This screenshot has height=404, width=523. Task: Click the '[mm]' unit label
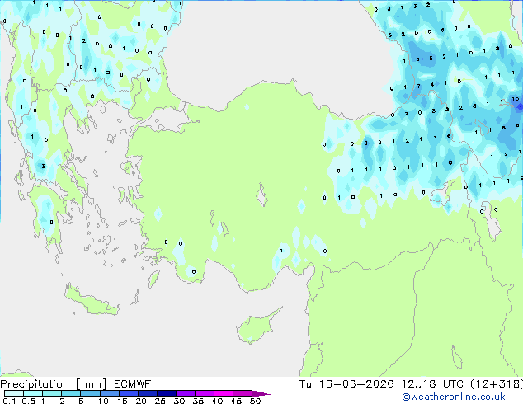click(x=91, y=384)
